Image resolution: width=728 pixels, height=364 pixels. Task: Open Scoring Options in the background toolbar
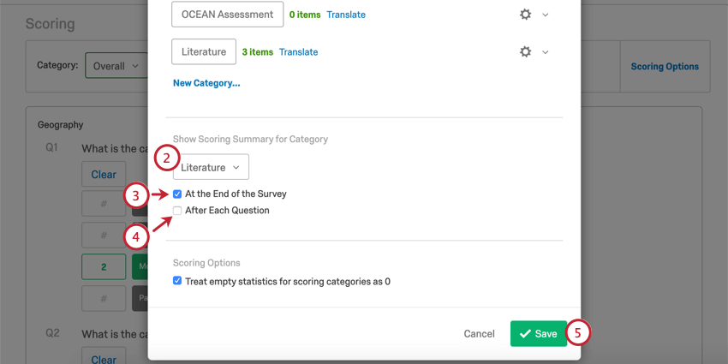click(665, 66)
